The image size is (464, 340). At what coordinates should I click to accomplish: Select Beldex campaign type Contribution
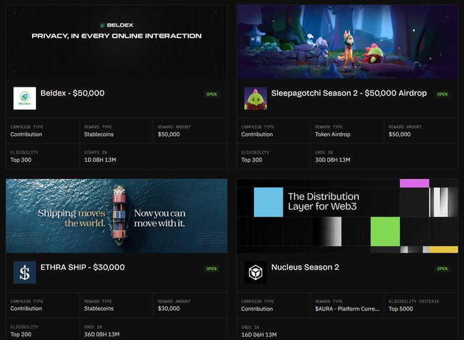26,134
